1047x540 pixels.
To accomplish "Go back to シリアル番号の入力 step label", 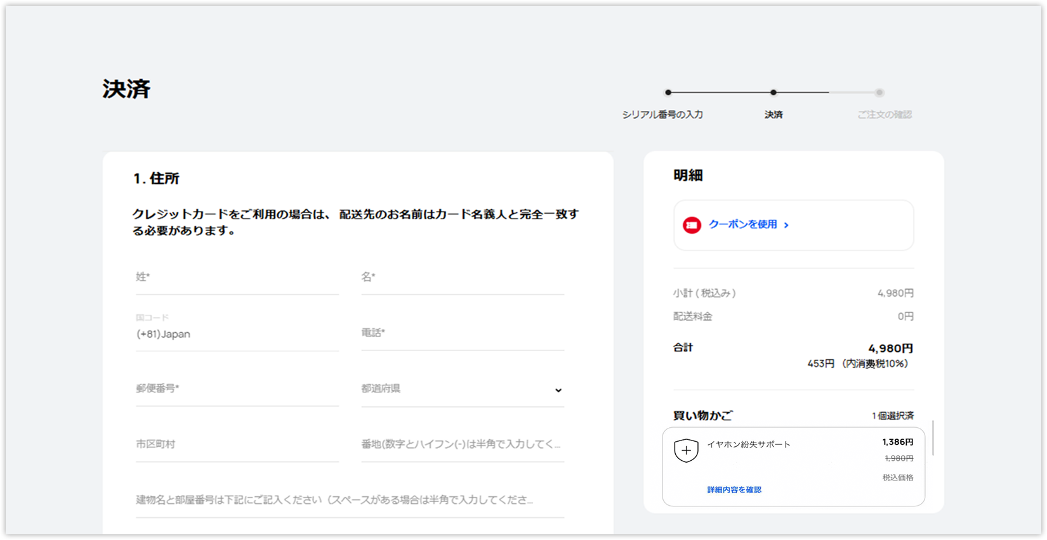I will (662, 115).
